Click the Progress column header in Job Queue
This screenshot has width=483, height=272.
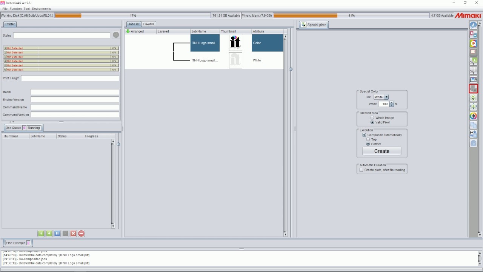[97, 136]
